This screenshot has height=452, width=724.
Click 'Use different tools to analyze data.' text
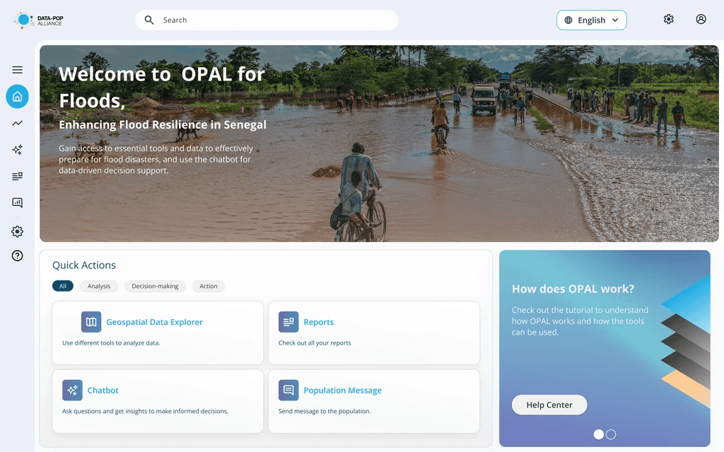point(111,343)
